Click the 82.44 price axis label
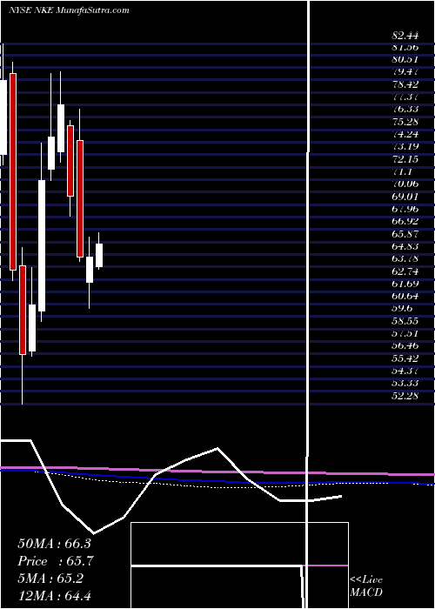The height and width of the screenshot is (609, 435). click(405, 36)
